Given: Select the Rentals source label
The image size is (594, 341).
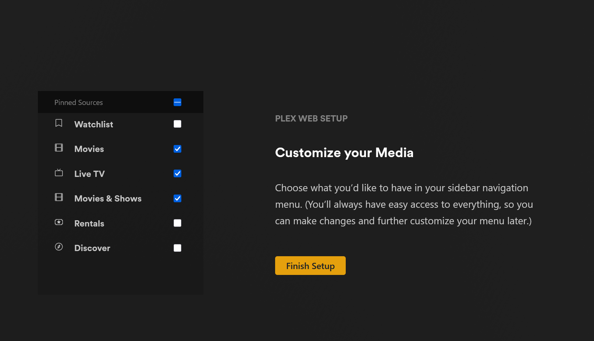Looking at the screenshot, I should point(89,224).
